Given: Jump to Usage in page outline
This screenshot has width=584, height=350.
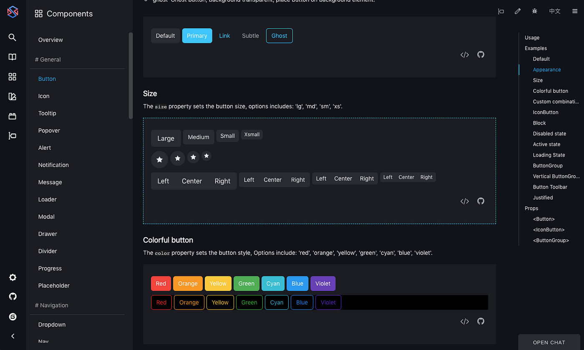Looking at the screenshot, I should [x=532, y=37].
